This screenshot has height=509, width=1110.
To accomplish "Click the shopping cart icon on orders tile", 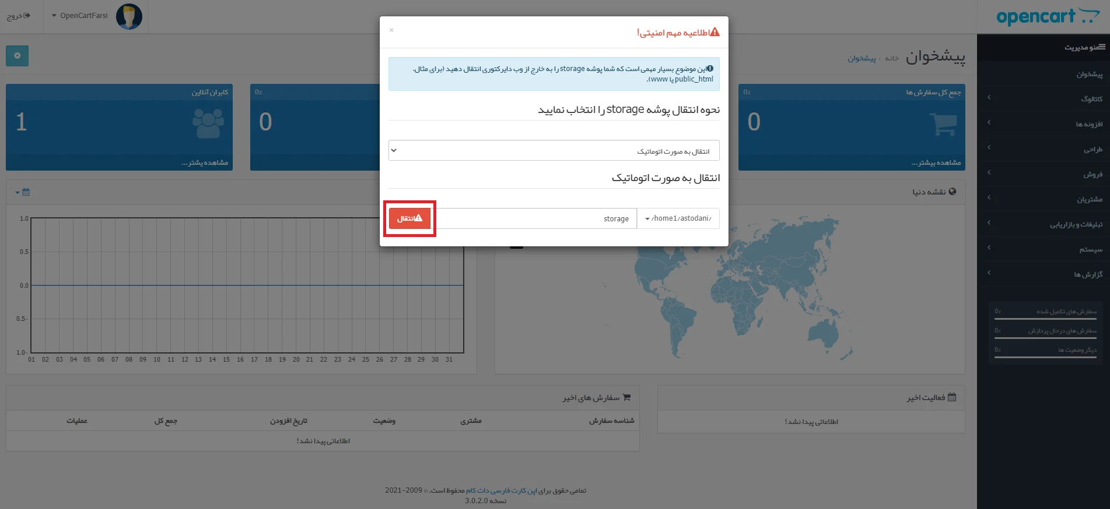I will click(943, 123).
